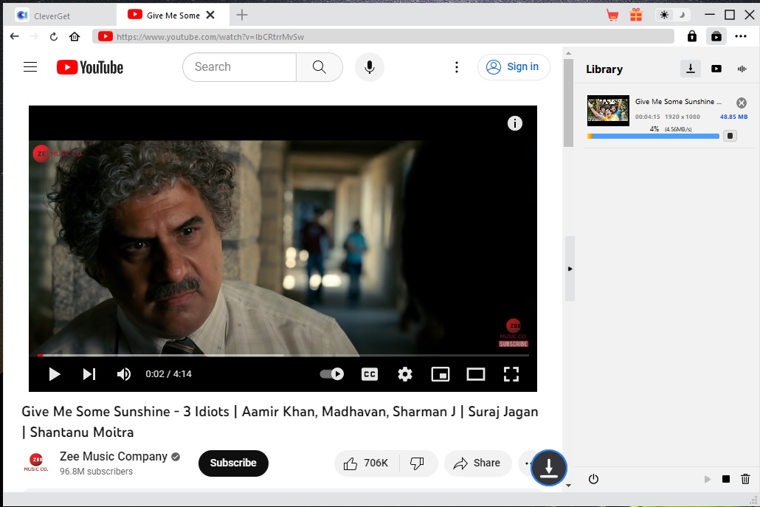Toggle light/dark theme switch

pyautogui.click(x=672, y=15)
